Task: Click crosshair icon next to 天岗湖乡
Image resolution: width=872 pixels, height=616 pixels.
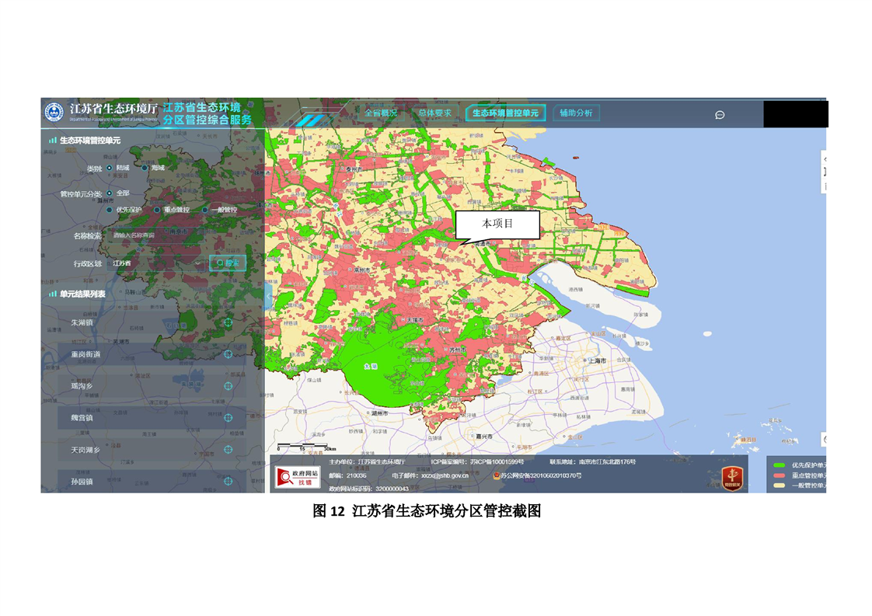Action: coord(228,450)
